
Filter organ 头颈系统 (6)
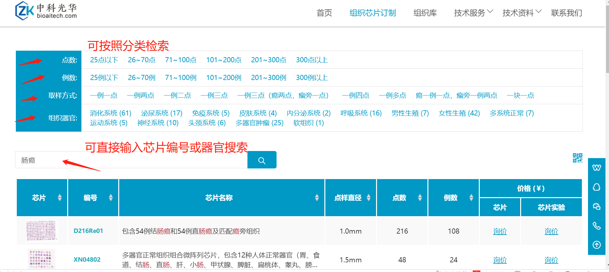tap(207, 123)
